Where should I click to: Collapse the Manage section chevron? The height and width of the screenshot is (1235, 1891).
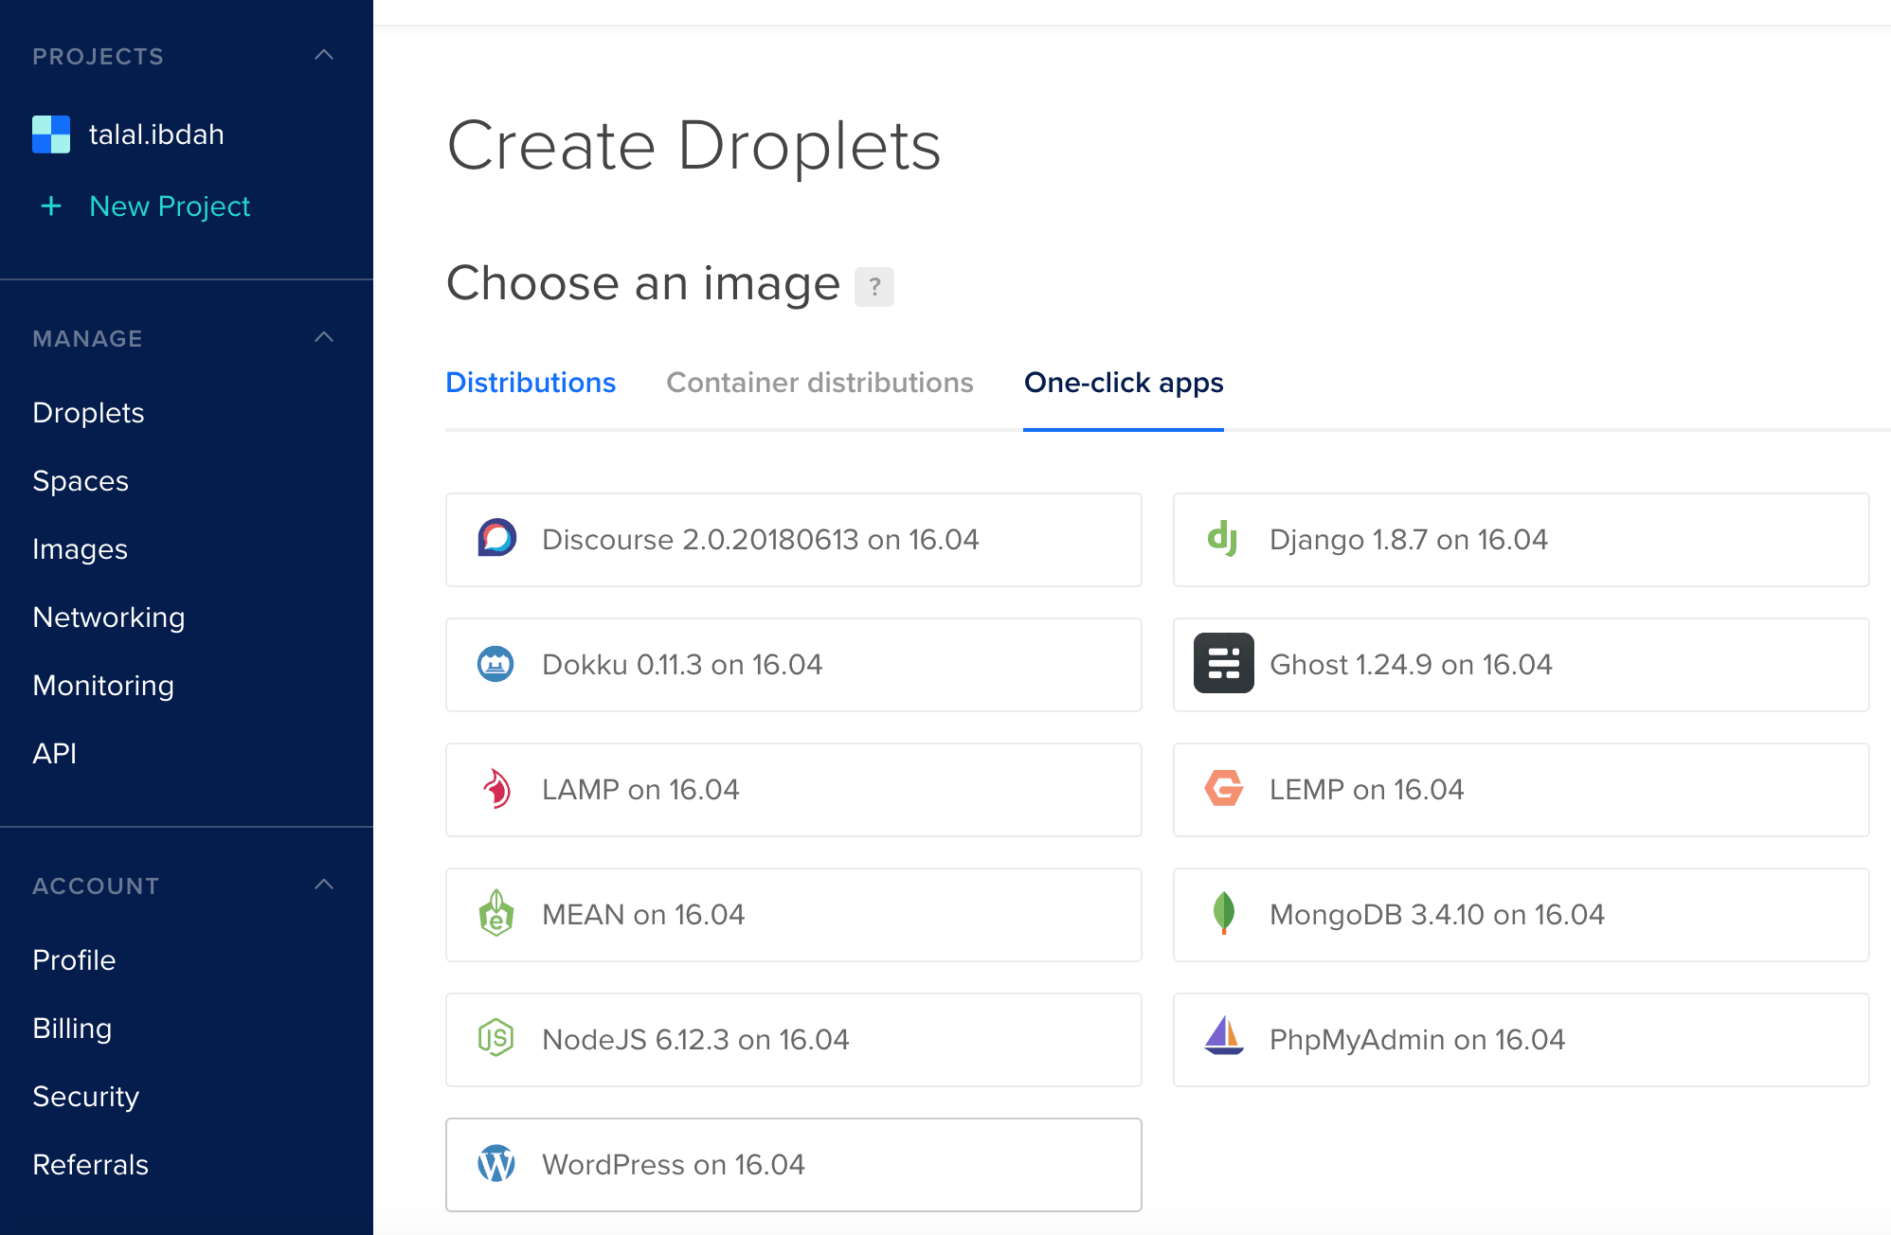click(x=324, y=337)
